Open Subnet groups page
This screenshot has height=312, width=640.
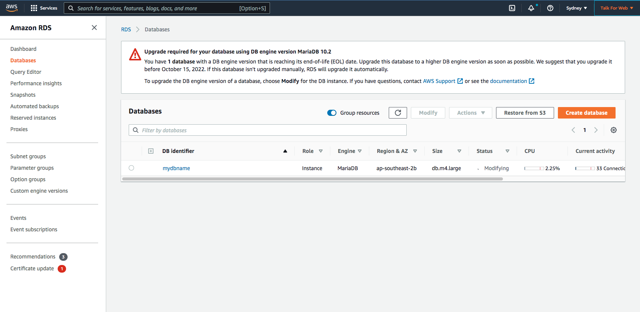point(28,156)
